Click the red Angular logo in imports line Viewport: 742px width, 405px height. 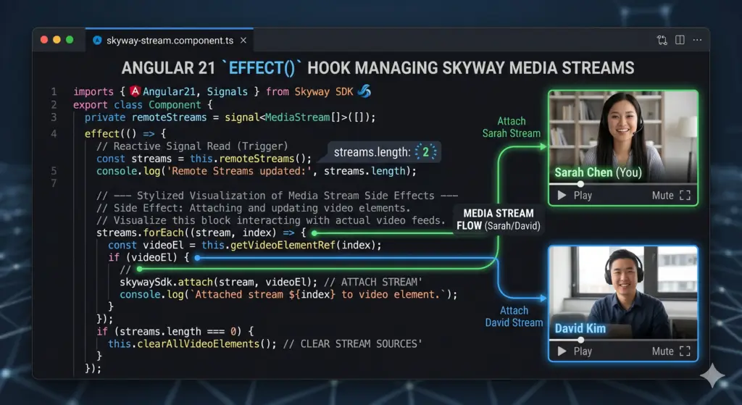pyautogui.click(x=136, y=91)
